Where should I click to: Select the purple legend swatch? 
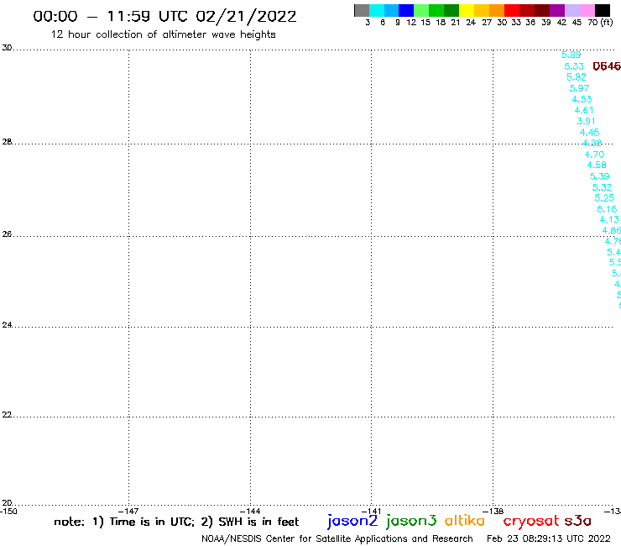pyautogui.click(x=557, y=10)
